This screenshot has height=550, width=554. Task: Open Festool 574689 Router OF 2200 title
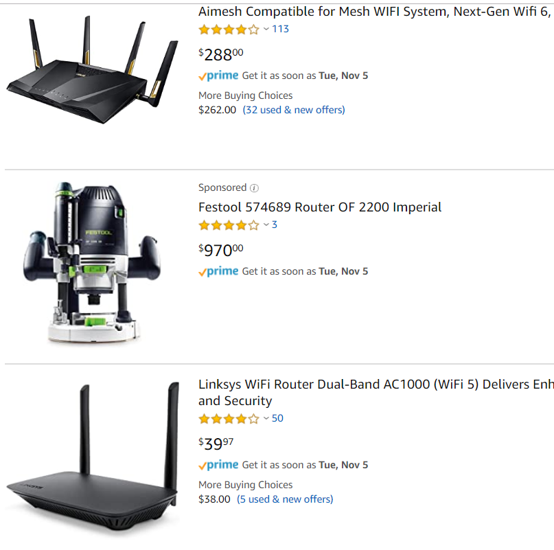[320, 207]
